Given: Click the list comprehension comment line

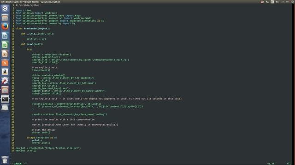Looking at the screenshot, I should (64, 120).
